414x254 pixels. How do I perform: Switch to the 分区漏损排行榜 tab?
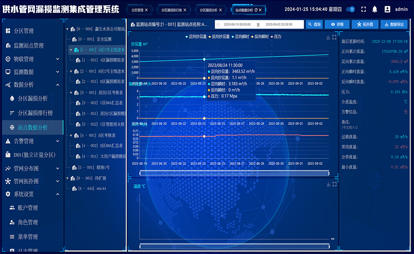174,10
